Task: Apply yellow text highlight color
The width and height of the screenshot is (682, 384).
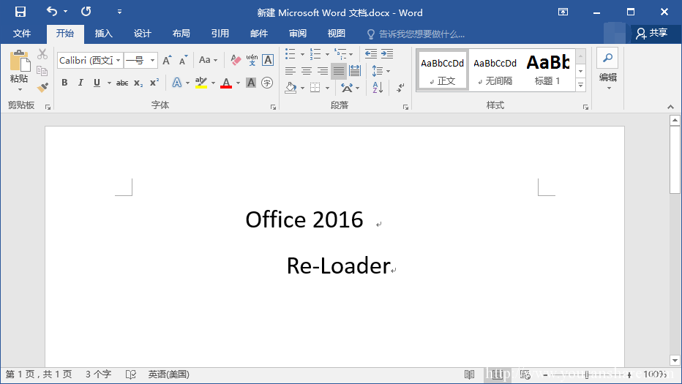Action: tap(201, 83)
